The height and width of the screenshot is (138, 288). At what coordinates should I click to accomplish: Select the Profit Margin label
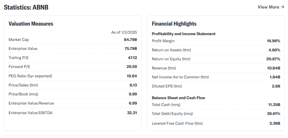coord(163,41)
